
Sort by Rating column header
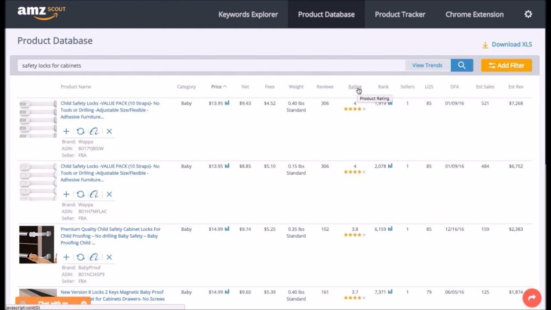click(x=355, y=87)
